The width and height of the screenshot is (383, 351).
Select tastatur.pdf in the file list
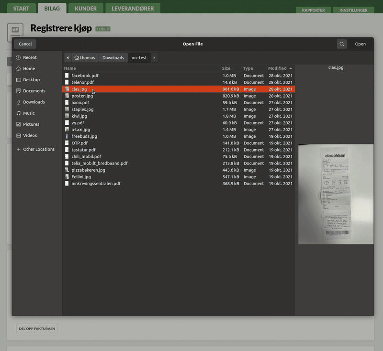(x=179, y=150)
